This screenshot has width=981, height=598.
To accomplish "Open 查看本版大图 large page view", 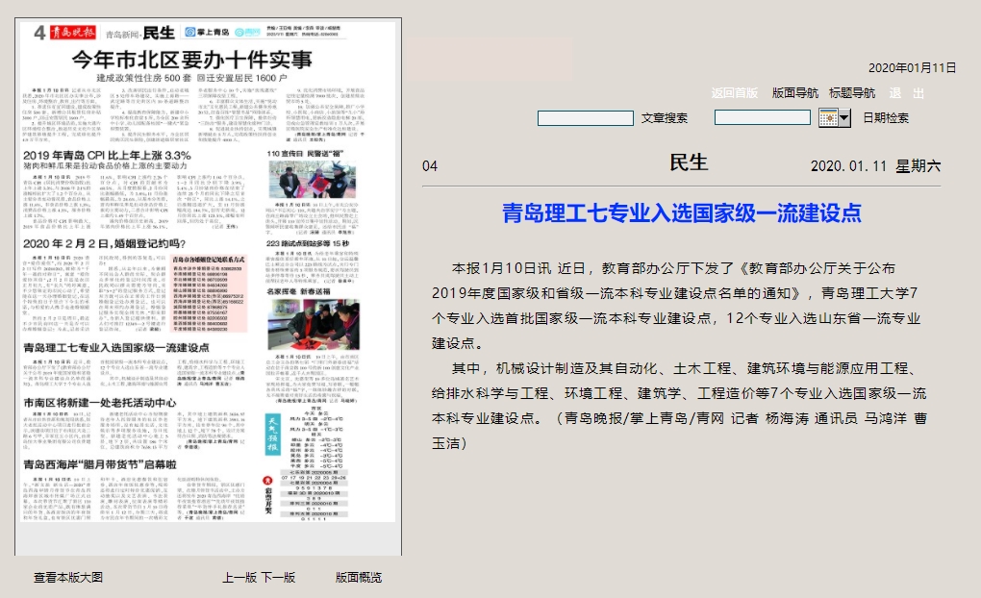I will pyautogui.click(x=68, y=578).
